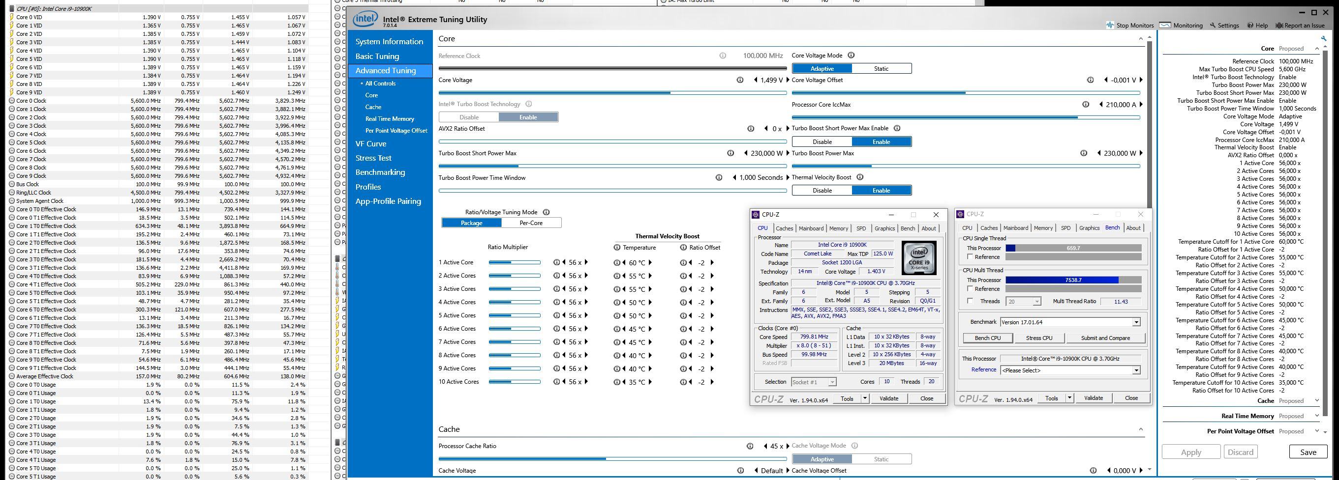Open the Socket #1 Selection dropdown
This screenshot has height=480, width=1339.
[832, 382]
